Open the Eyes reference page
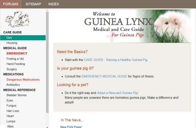 tap(10, 100)
